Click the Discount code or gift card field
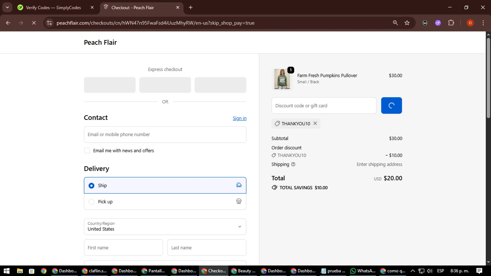491x276 pixels. pos(323,106)
